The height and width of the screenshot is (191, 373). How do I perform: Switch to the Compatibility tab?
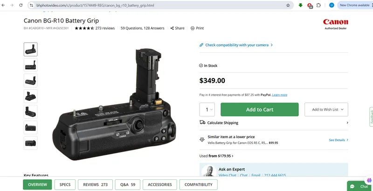(x=199, y=184)
